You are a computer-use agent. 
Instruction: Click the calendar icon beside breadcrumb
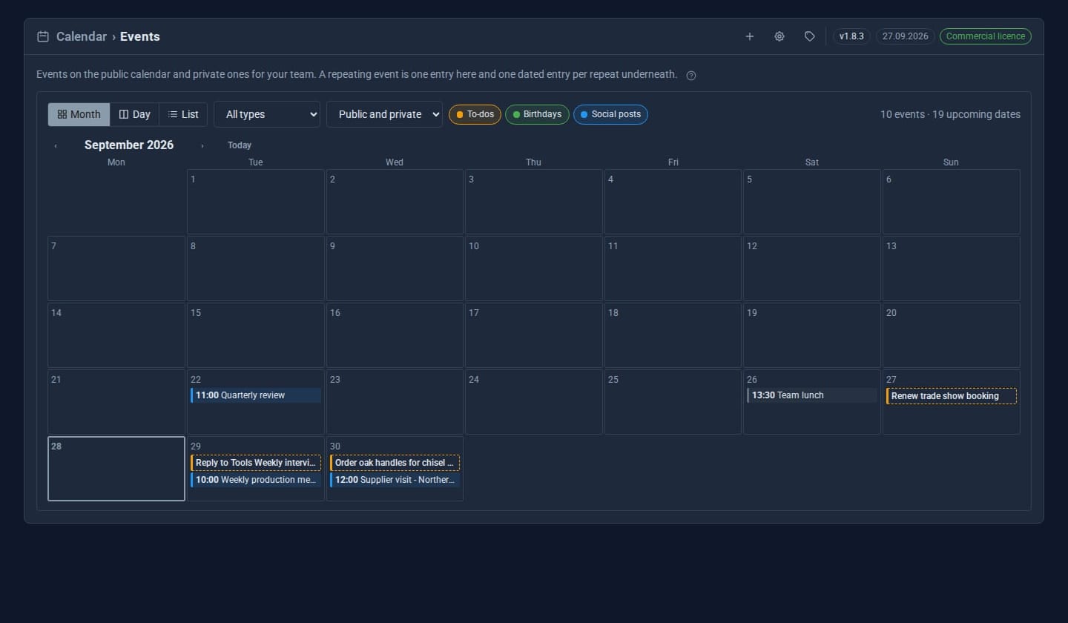(43, 36)
